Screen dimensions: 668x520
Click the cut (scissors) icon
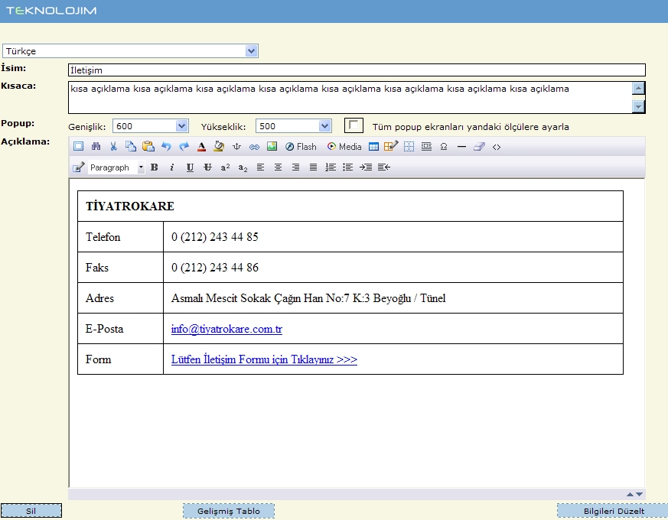point(113,147)
